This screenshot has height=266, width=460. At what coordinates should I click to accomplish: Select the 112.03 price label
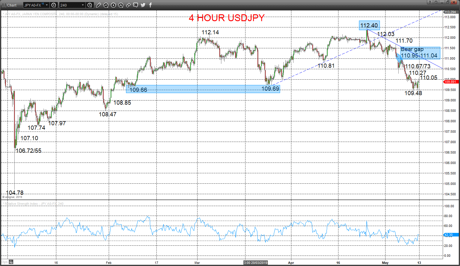(386, 34)
